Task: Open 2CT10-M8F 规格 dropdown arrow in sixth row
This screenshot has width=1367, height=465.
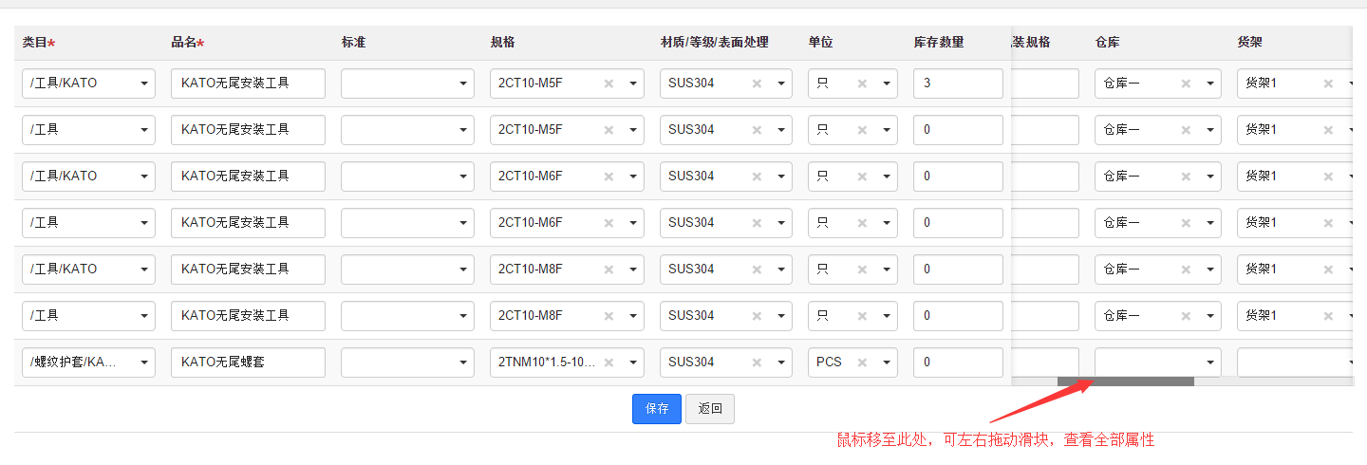Action: (x=632, y=316)
